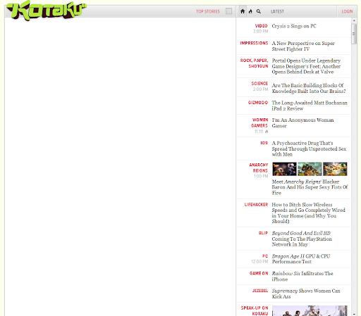Screen dimensions: 361x316
Task: Open the Video category tag
Action: point(261,26)
